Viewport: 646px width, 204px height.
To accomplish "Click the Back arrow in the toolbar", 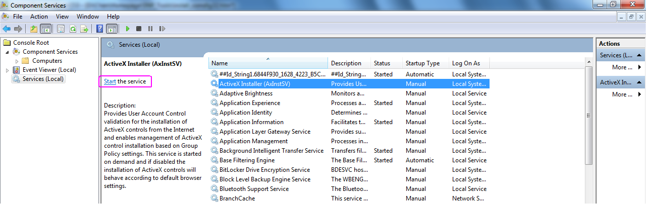I will (x=7, y=29).
